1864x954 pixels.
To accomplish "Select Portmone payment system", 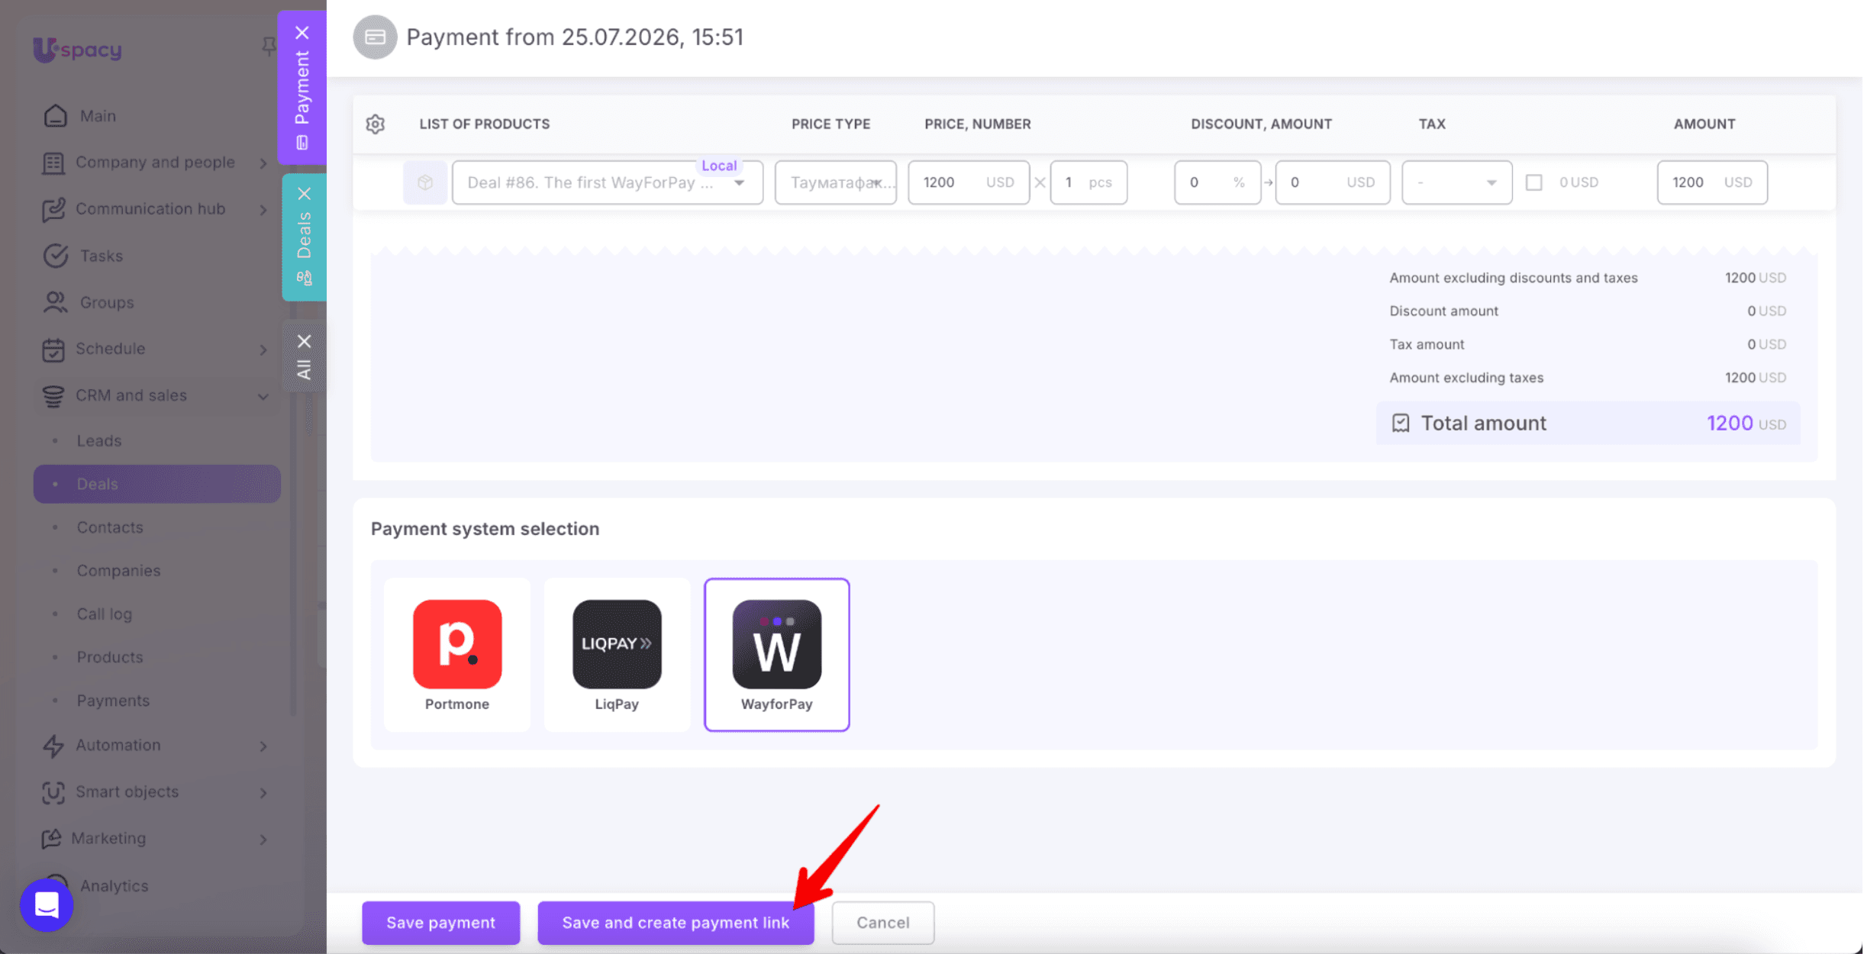I will pos(456,655).
